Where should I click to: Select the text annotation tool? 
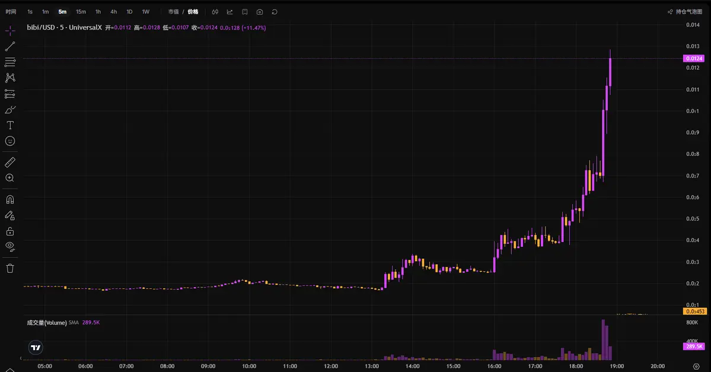tap(10, 125)
